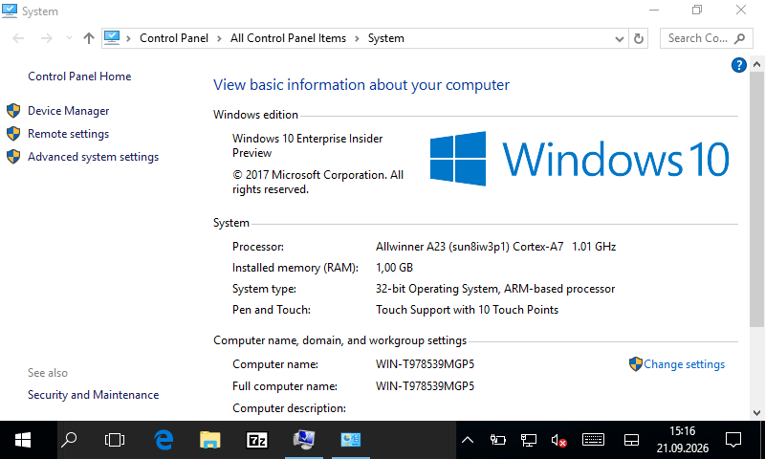Click processor value Allwinner A23 text
Image resolution: width=765 pixels, height=459 pixels.
click(495, 247)
